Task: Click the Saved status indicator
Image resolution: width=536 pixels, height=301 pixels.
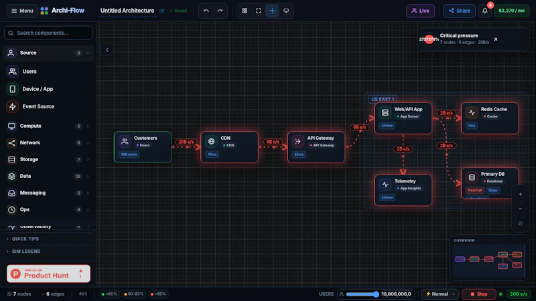Action: [178, 11]
